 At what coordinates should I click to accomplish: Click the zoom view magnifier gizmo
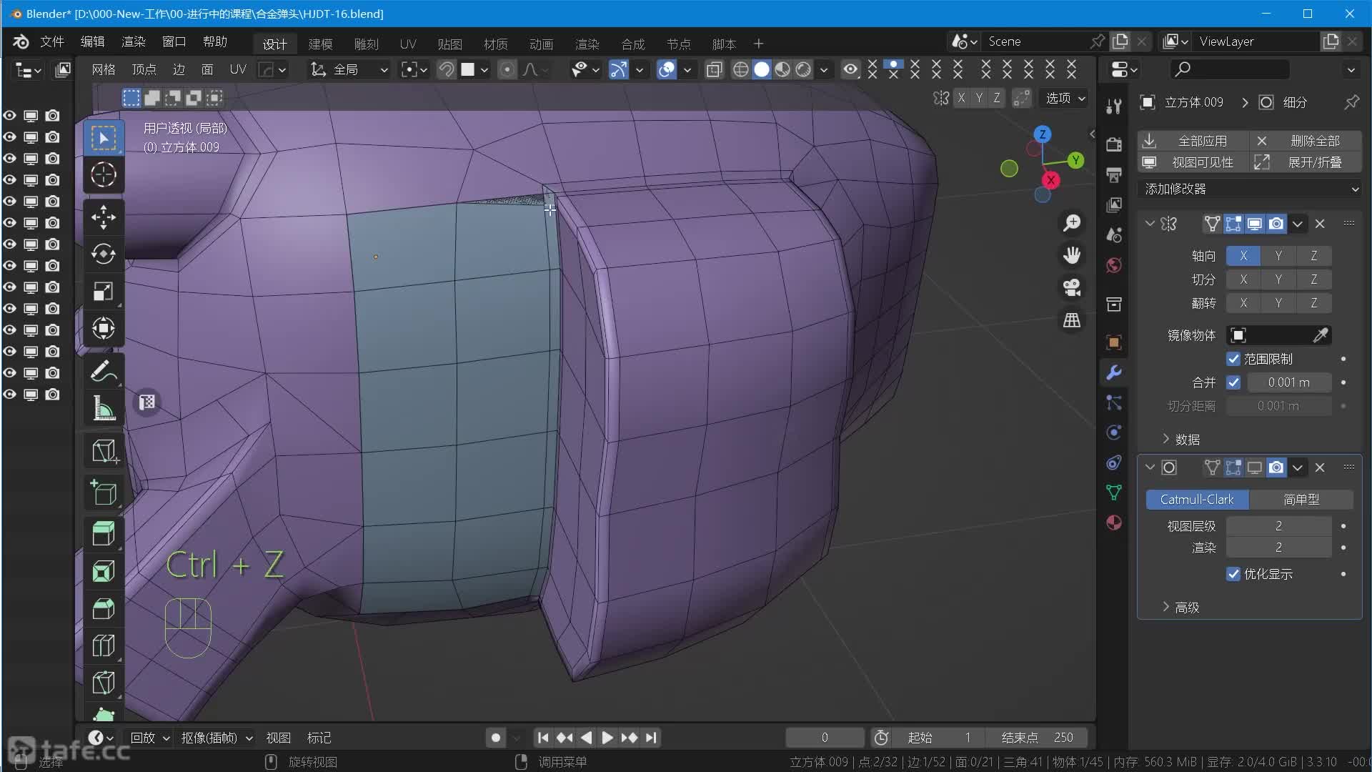click(x=1071, y=223)
